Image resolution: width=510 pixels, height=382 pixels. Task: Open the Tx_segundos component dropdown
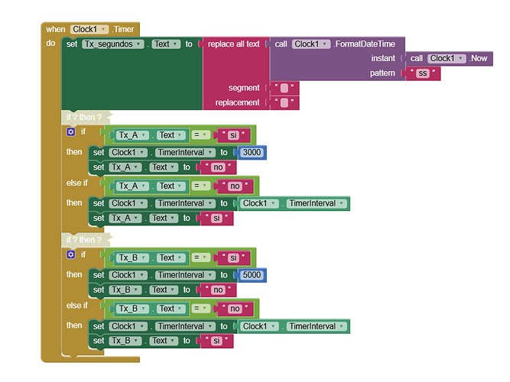click(112, 44)
